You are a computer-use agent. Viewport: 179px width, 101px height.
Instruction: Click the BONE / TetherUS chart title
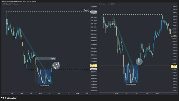click(10, 4)
